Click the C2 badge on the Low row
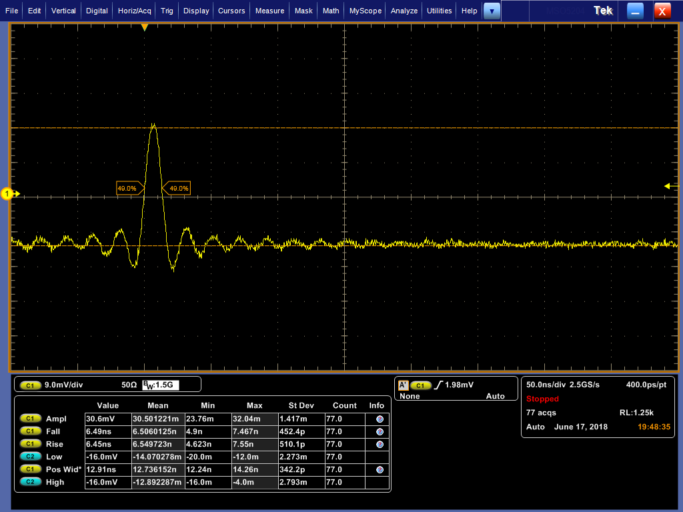Image resolution: width=683 pixels, height=512 pixels. click(31, 457)
